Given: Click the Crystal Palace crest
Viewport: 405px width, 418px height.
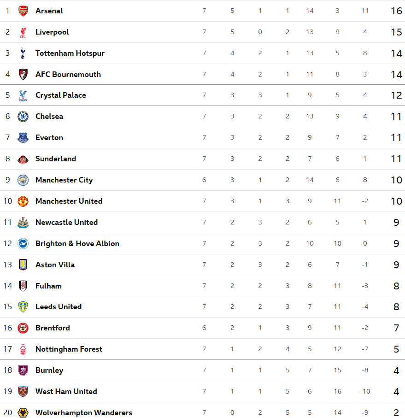Looking at the screenshot, I should pos(23,95).
